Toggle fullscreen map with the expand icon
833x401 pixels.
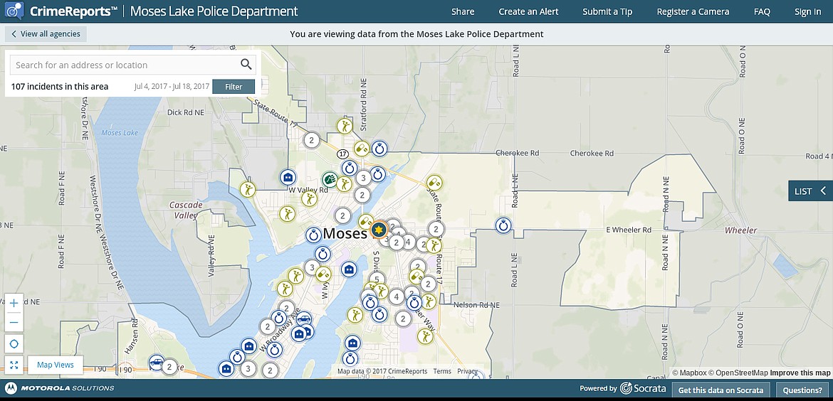point(14,365)
